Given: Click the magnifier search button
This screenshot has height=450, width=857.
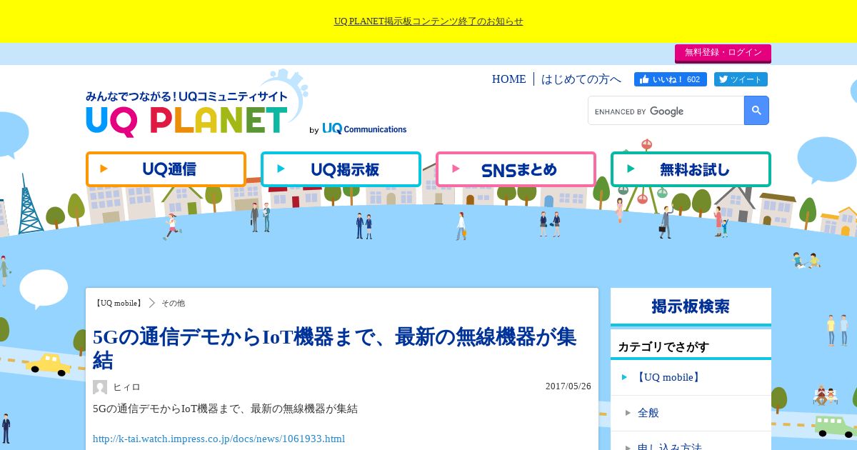Looking at the screenshot, I should tap(756, 111).
